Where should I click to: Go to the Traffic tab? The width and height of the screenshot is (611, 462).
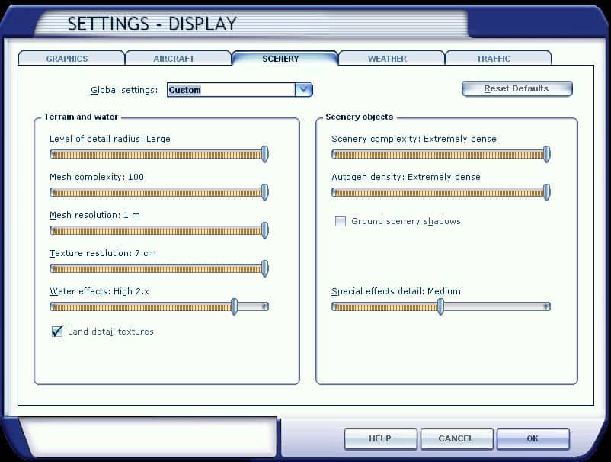[x=494, y=59]
